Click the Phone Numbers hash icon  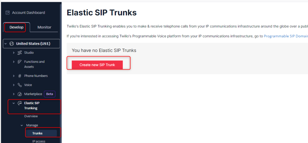pos(20,76)
